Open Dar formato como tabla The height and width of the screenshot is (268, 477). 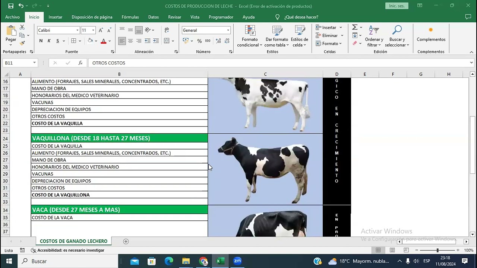point(277,36)
